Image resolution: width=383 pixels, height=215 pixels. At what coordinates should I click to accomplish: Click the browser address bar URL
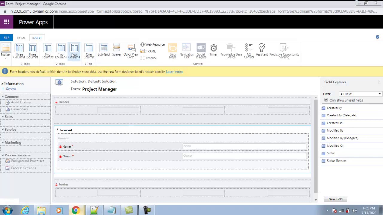pyautogui.click(x=193, y=11)
